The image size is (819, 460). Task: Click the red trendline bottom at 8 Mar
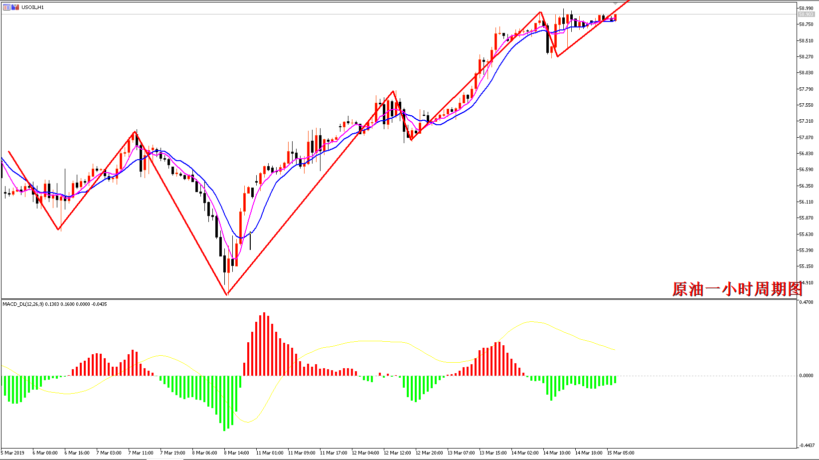point(227,294)
